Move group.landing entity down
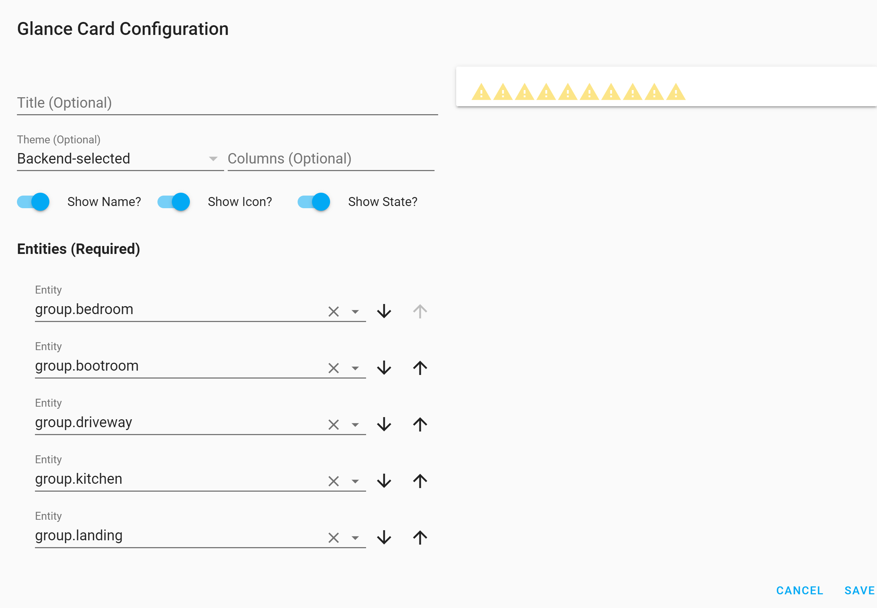Screen dimensions: 877x608 click(x=383, y=537)
